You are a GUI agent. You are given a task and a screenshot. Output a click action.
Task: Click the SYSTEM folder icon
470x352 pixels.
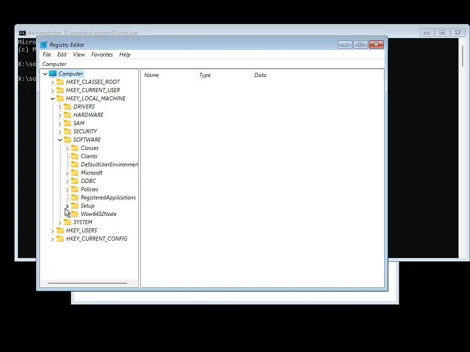pos(68,222)
